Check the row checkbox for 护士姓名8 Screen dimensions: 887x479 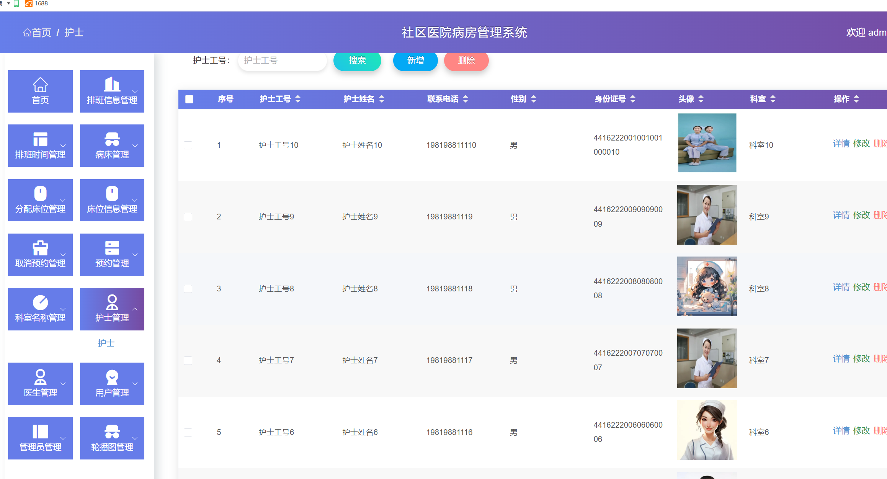tap(188, 289)
